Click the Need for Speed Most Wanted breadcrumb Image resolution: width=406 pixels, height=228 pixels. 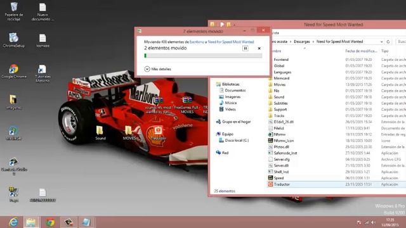pyautogui.click(x=340, y=42)
